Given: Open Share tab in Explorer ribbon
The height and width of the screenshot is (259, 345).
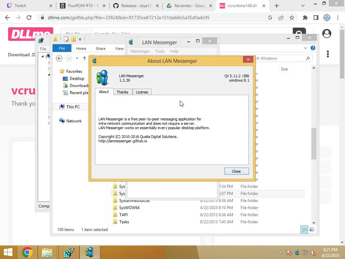Looking at the screenshot, I should tap(100, 49).
